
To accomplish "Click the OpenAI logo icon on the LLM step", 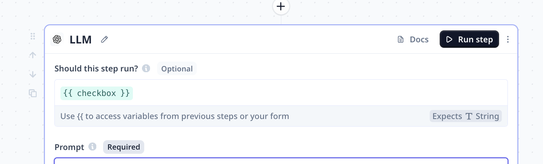I will [x=57, y=39].
